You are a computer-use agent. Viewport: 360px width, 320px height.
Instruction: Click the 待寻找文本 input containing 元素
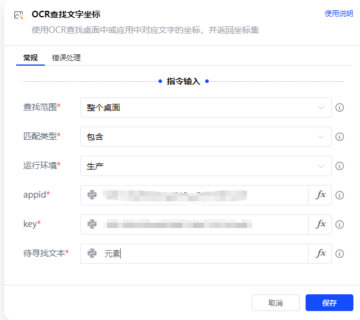coord(194,254)
